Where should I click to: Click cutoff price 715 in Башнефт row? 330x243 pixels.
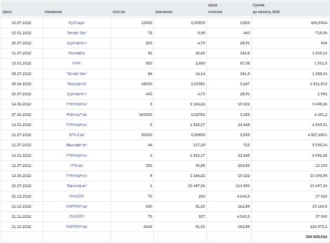click(247, 145)
